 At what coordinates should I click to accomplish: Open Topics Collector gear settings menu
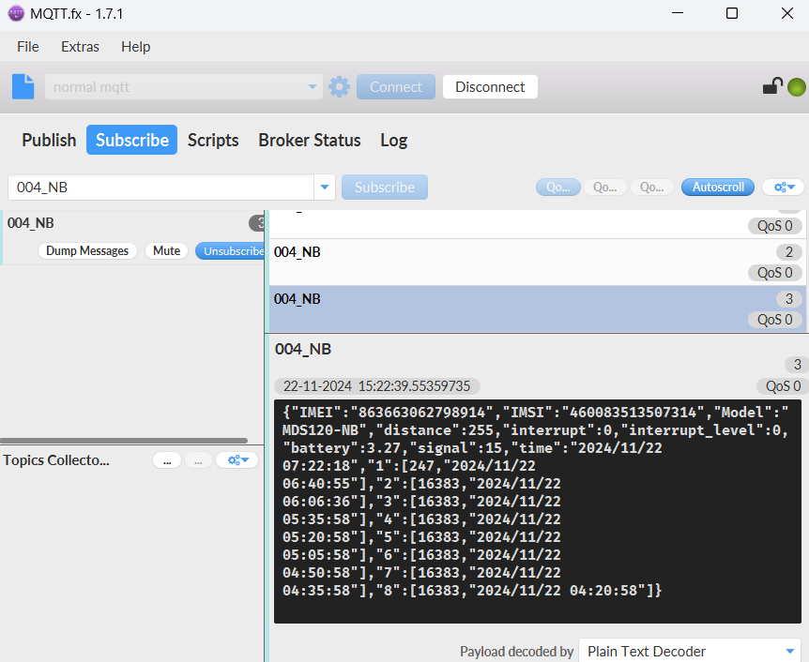point(237,459)
